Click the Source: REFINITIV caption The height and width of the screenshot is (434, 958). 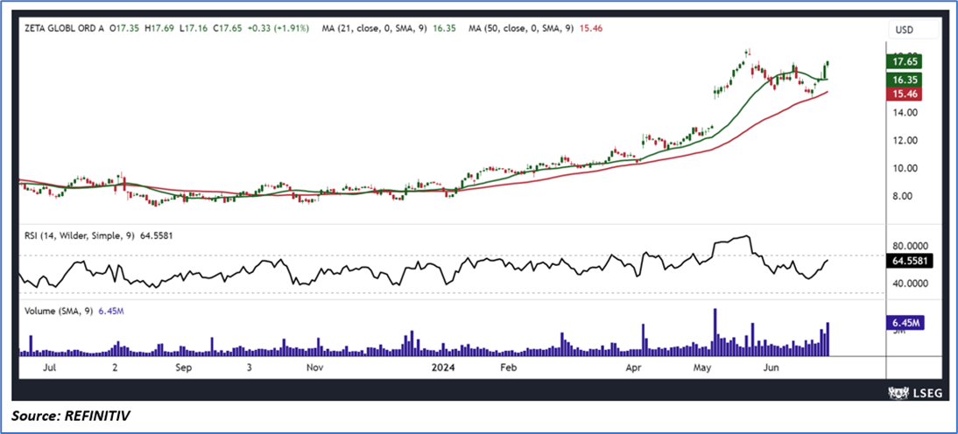point(71,416)
